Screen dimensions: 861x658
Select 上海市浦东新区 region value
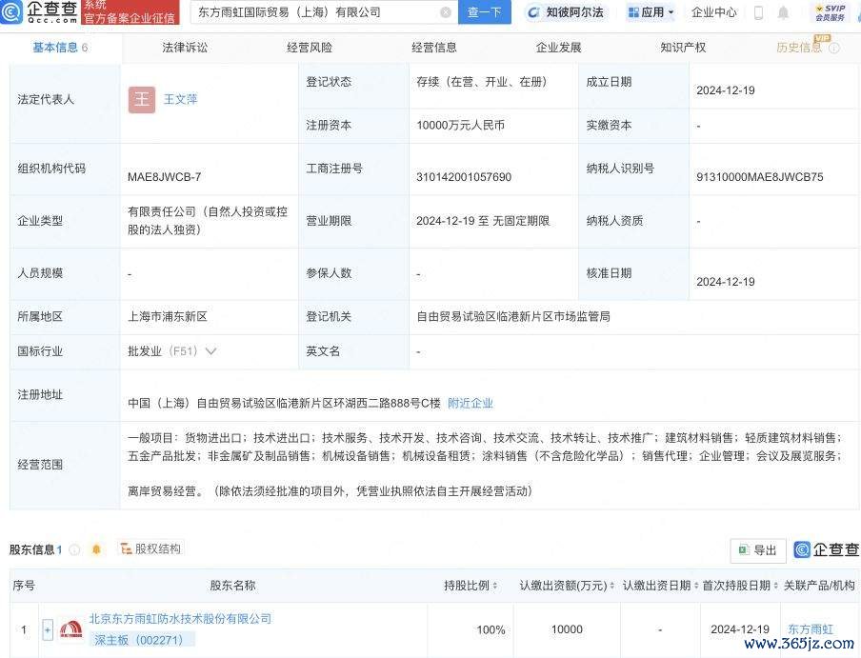click(x=168, y=317)
